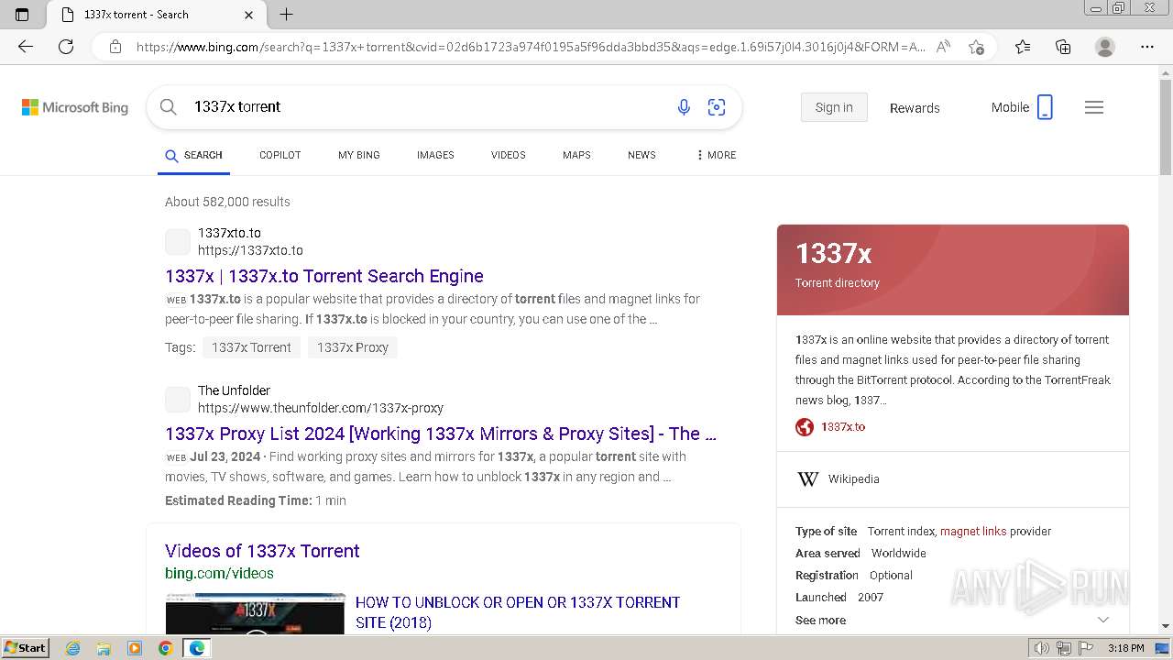The image size is (1173, 660).
Task: Switch to the MY BING tab
Action: 359,155
